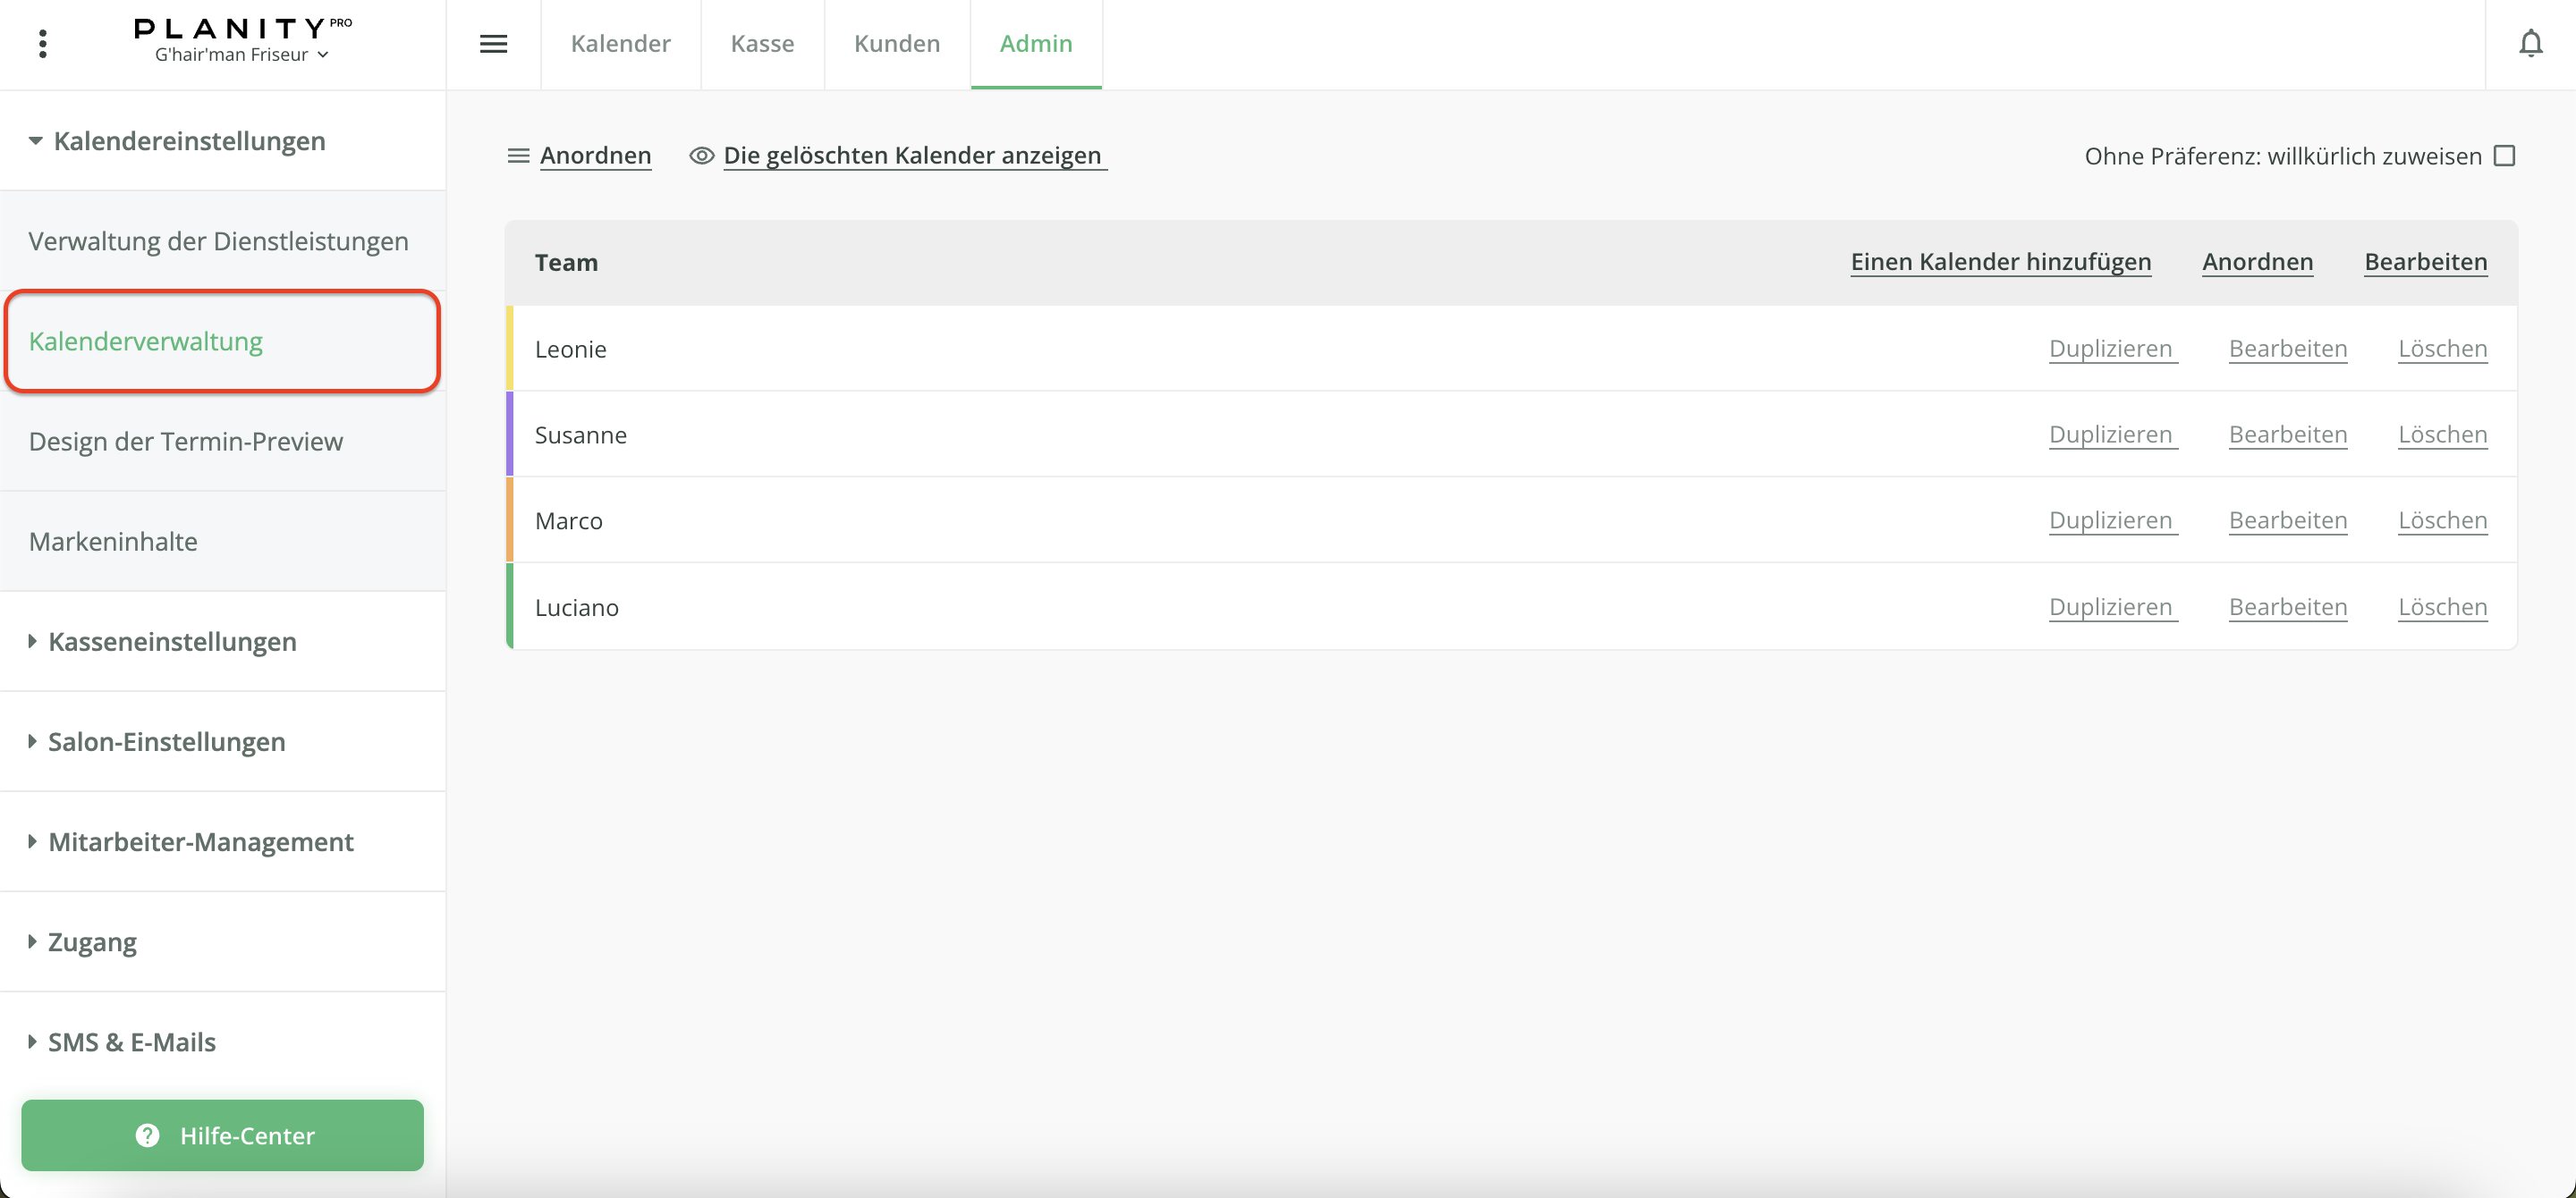Click the Hilfe-Center question mark icon

pyautogui.click(x=148, y=1135)
